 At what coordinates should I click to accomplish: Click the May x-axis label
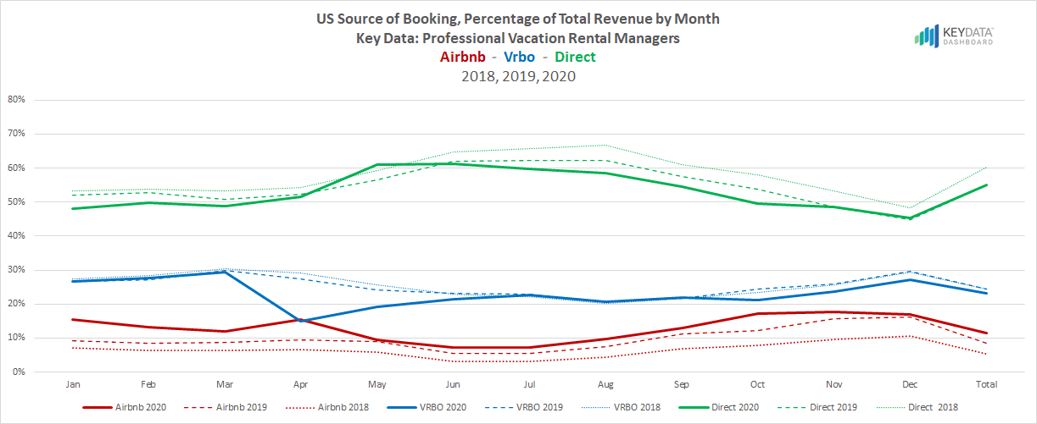376,384
